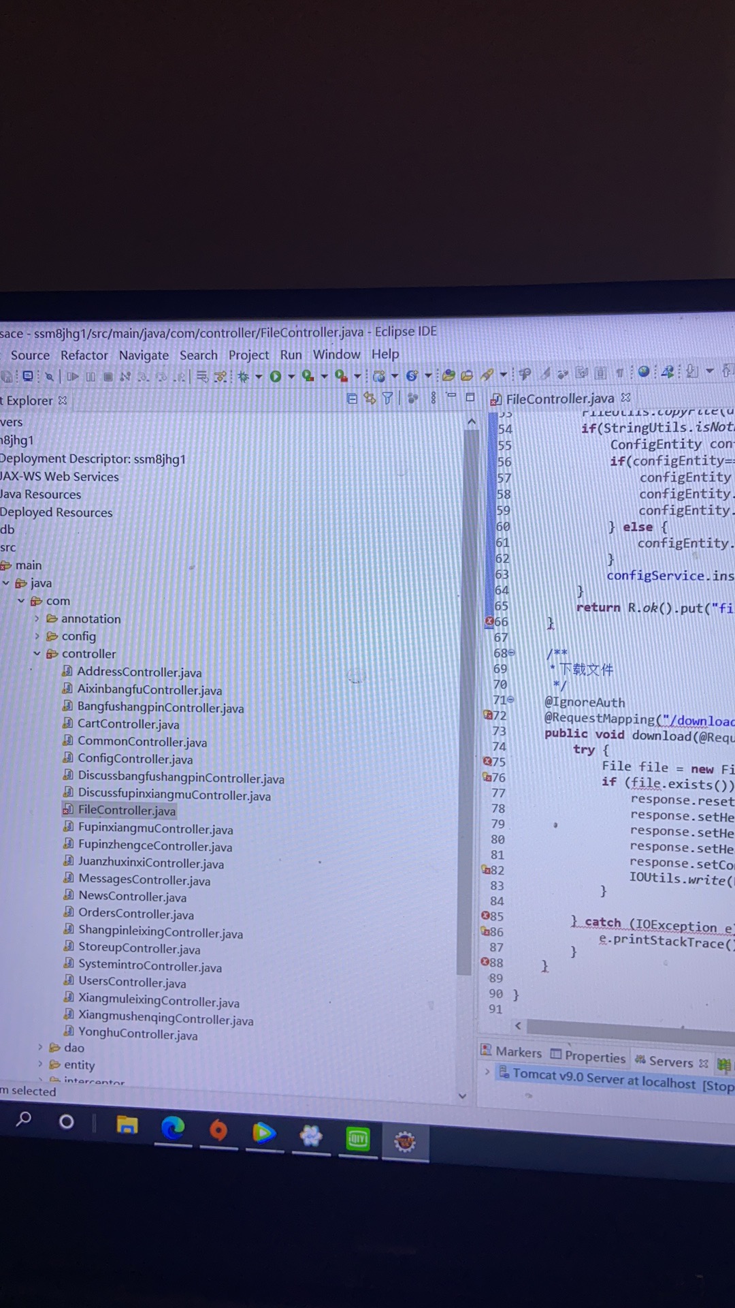Close the FileController.java editor tab
This screenshot has height=1308, width=735.
tap(626, 397)
